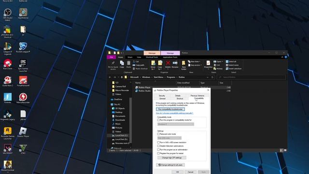Viewport: 309px width, 174px height.
Task: Click Pin to Quick access in ribbon
Action: click(113, 65)
